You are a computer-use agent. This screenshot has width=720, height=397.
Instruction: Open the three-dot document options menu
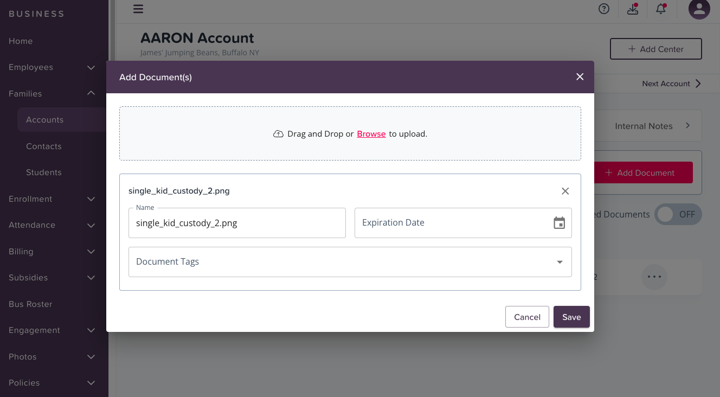(654, 277)
